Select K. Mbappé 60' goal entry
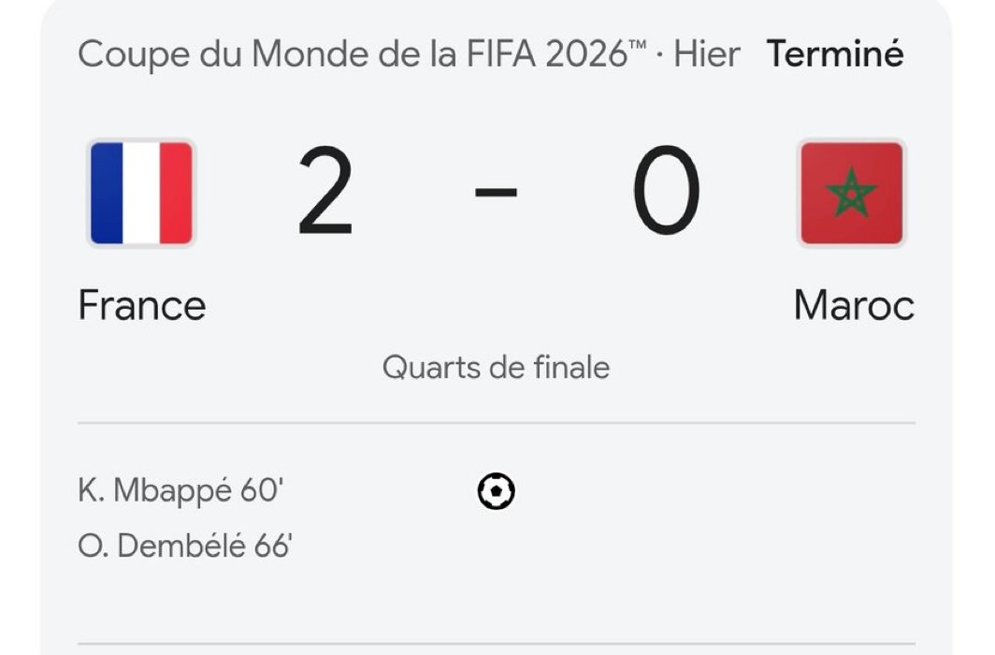 (x=180, y=490)
